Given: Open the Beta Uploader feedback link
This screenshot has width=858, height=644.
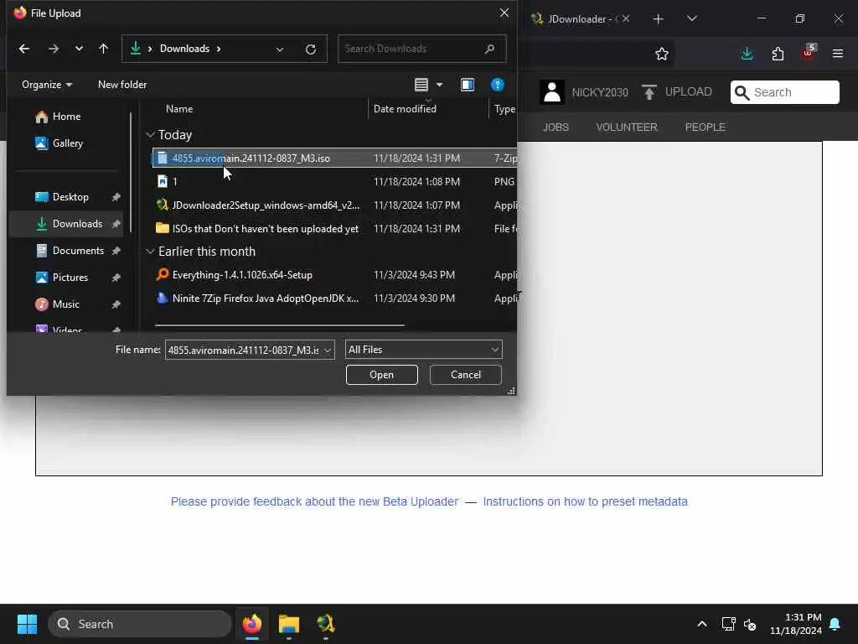Looking at the screenshot, I should point(315,501).
